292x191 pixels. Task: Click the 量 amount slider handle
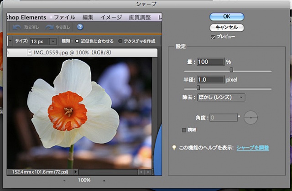click(231, 70)
